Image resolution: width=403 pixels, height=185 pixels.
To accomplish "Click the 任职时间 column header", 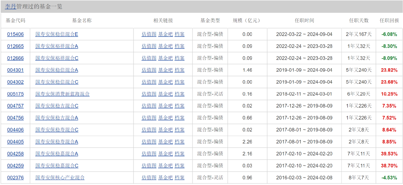I will click(304, 21).
